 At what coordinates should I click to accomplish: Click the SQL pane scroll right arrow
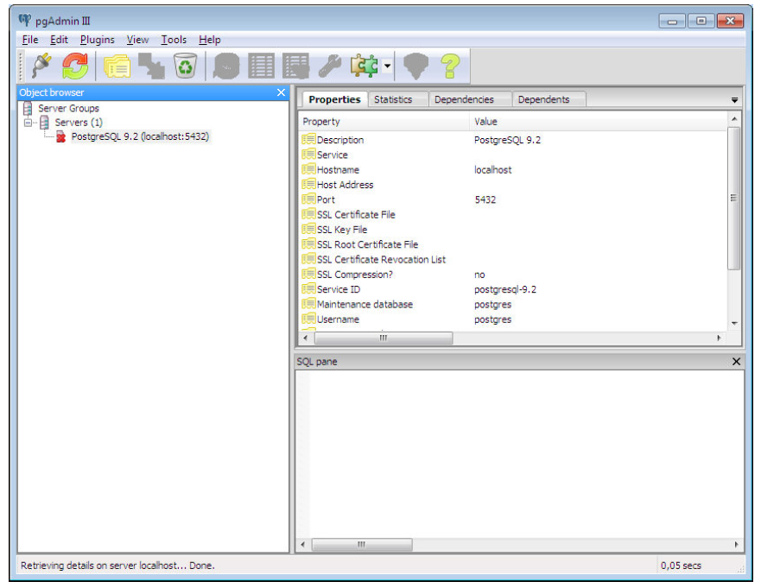[736, 545]
